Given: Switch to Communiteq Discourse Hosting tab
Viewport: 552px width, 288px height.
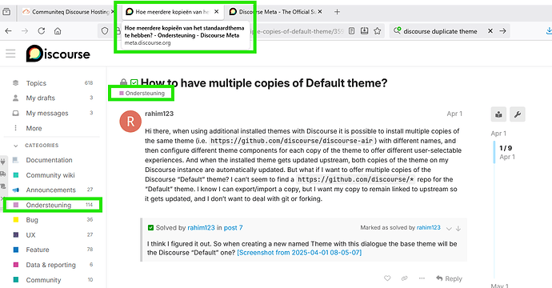Looking at the screenshot, I should click(66, 12).
